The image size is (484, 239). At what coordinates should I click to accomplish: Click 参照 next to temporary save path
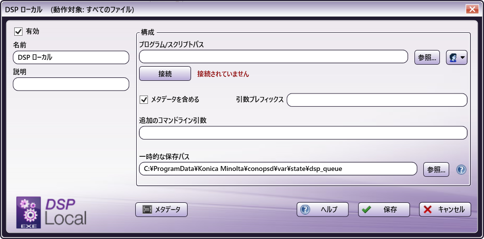click(x=436, y=169)
